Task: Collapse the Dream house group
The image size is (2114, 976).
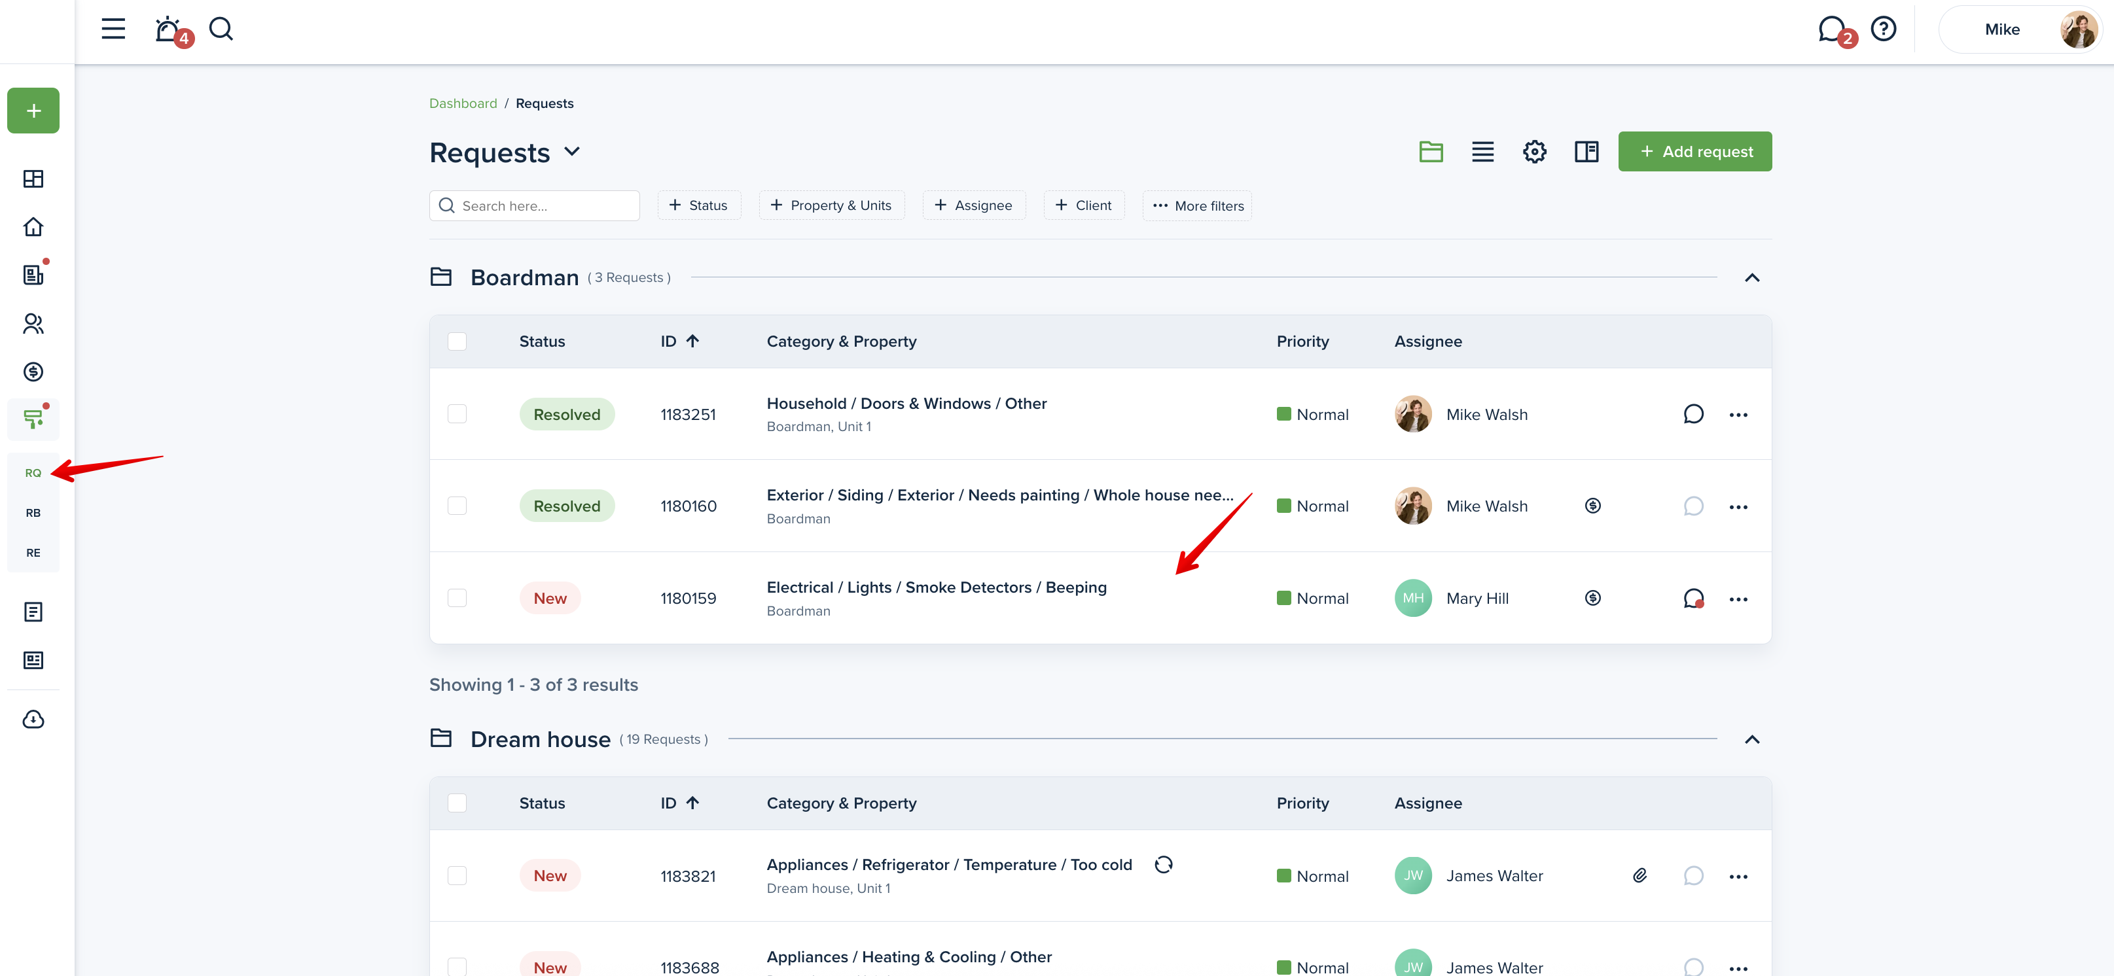Action: click(1751, 740)
